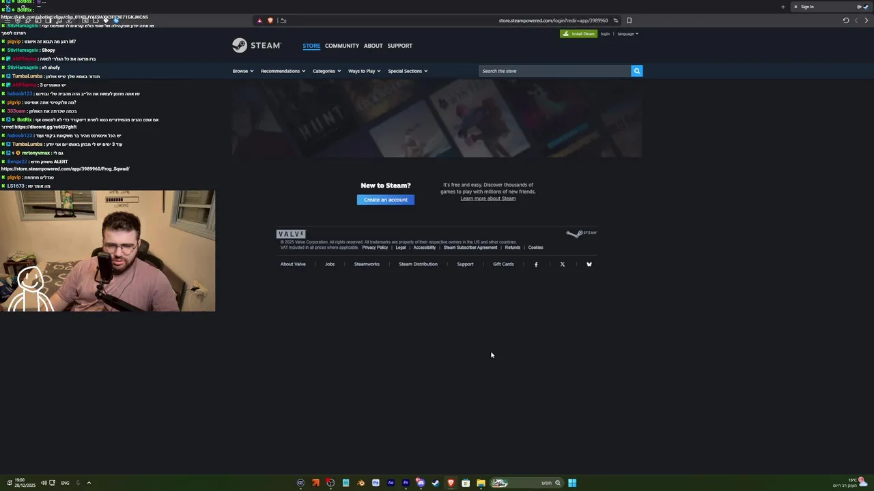Open the Accessibility footer link
The image size is (874, 491).
(x=424, y=248)
